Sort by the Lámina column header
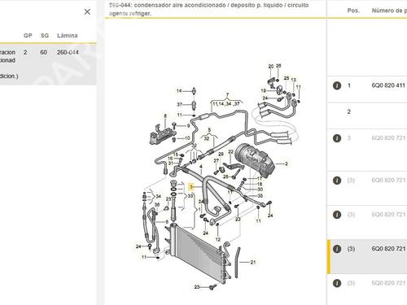The image size is (407, 305). point(68,36)
